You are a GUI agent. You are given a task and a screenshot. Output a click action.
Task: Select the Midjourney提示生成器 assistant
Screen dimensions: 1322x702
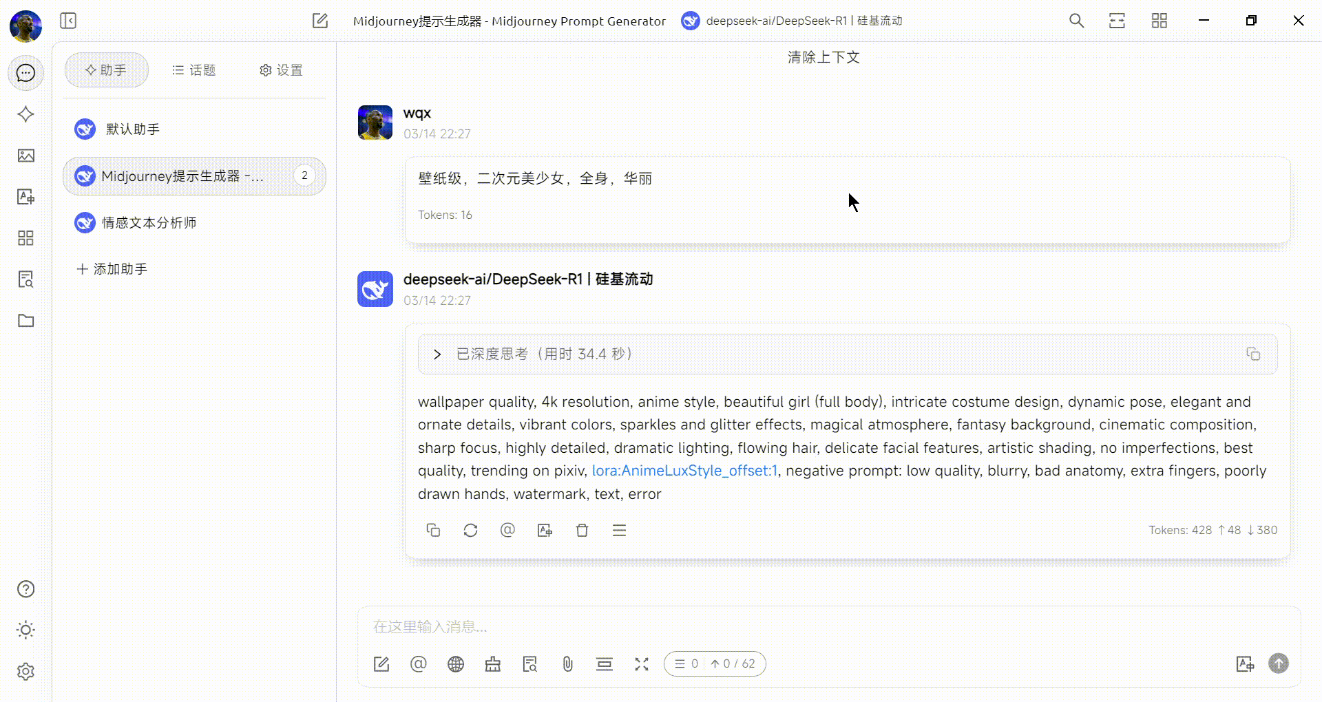[x=194, y=176]
